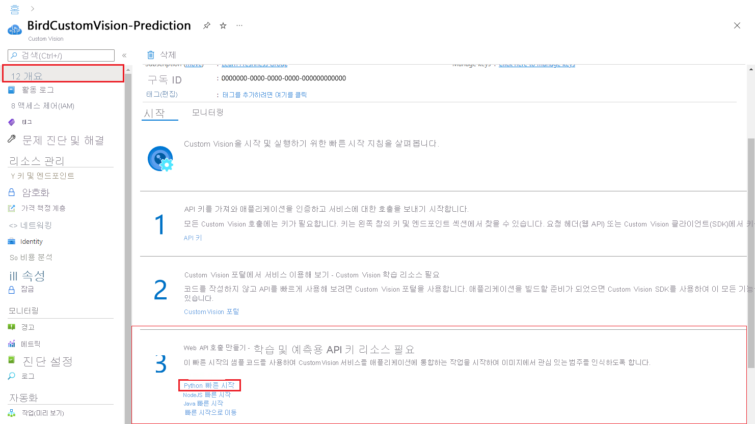Switch to the 시작 tab
Image resolution: width=755 pixels, height=424 pixels.
click(x=154, y=114)
